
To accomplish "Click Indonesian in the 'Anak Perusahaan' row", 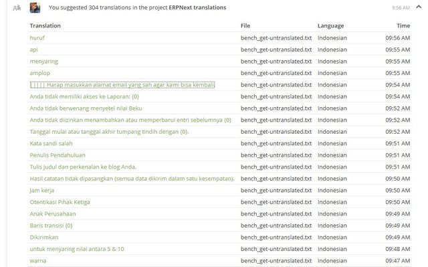I will point(332,214).
